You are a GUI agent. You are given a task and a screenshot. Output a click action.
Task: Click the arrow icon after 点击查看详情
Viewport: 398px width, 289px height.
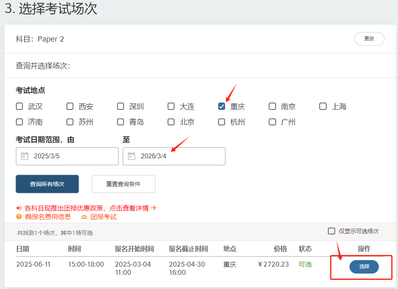point(153,208)
